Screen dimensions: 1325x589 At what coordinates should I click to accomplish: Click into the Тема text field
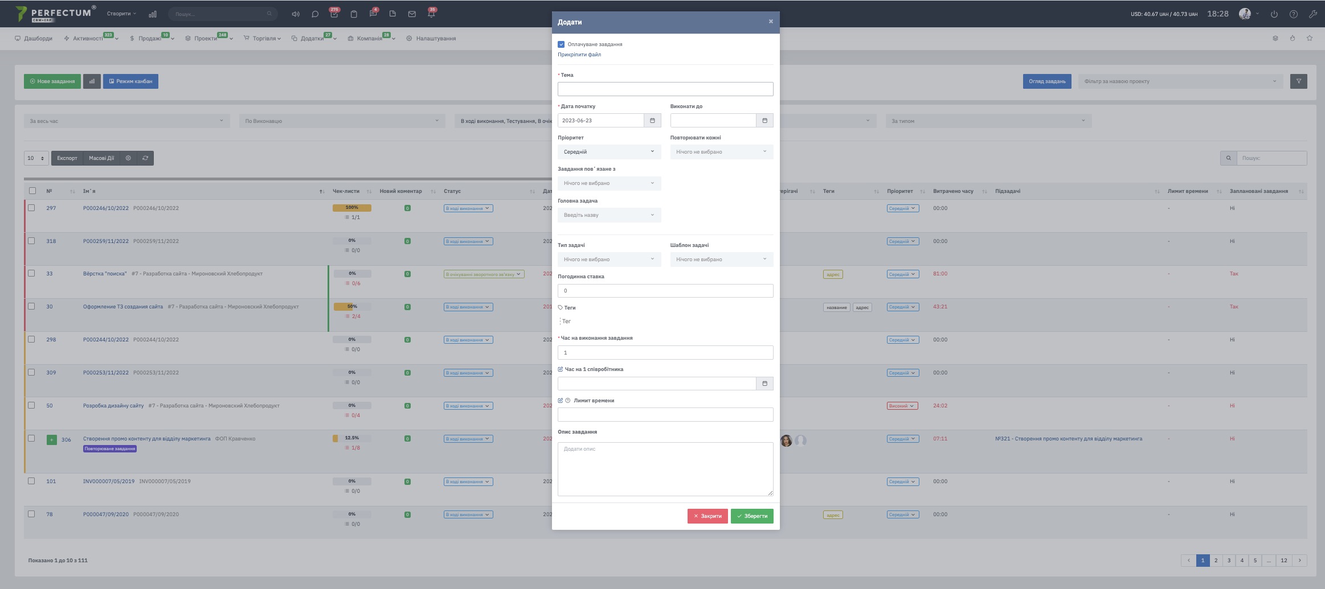(665, 89)
